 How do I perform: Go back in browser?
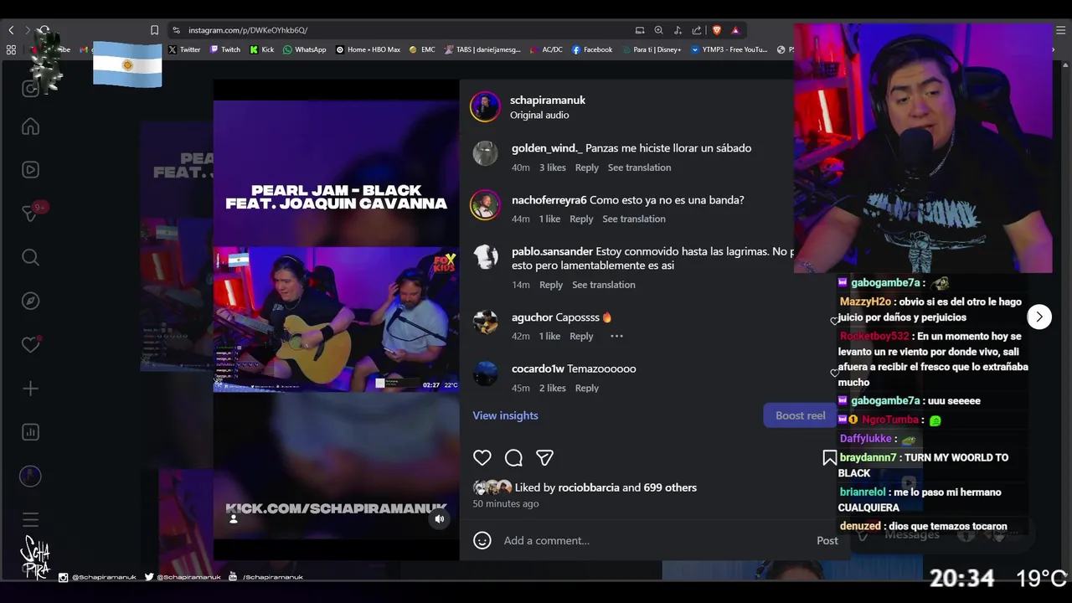(11, 30)
